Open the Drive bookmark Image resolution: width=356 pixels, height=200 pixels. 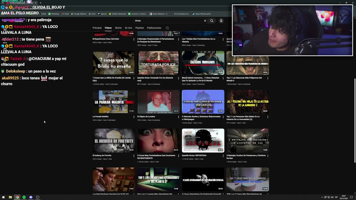[92, 14]
